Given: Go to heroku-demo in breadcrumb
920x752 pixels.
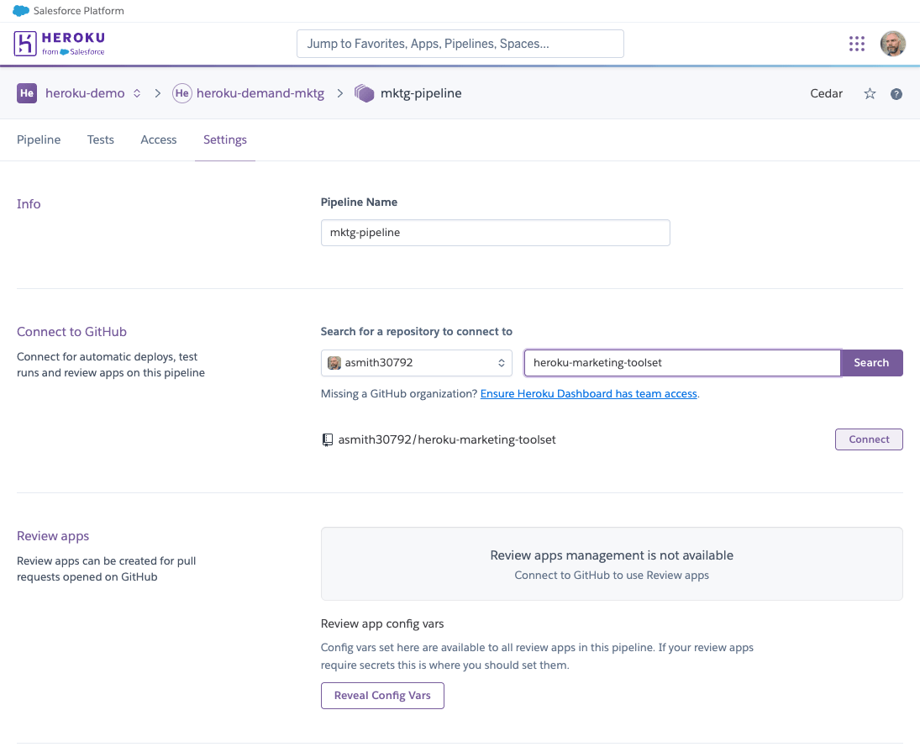Looking at the screenshot, I should (x=85, y=93).
